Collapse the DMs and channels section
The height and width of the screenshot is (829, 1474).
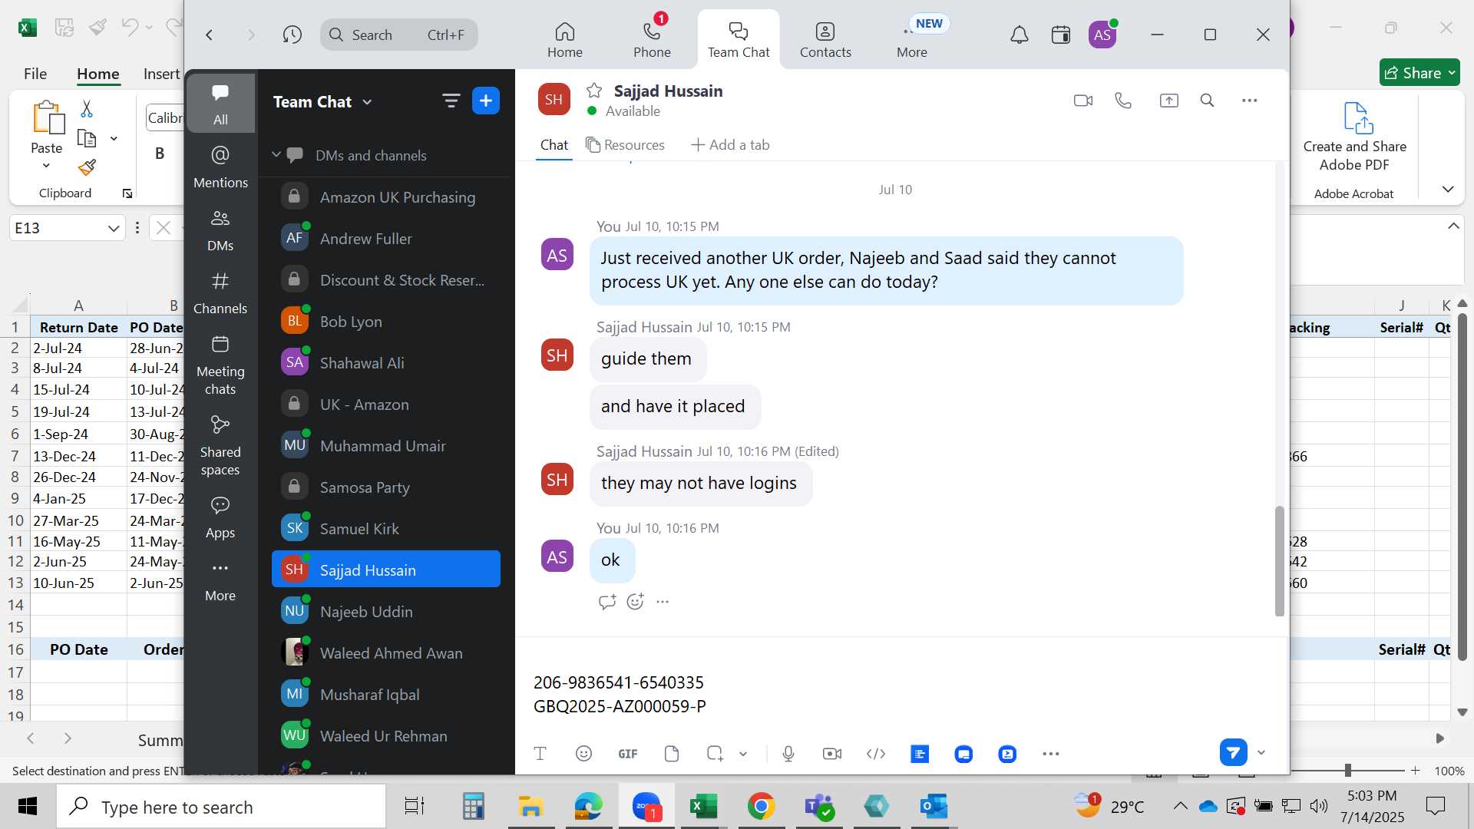tap(276, 155)
